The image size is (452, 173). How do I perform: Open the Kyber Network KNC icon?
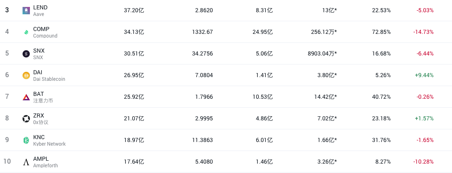point(26,140)
